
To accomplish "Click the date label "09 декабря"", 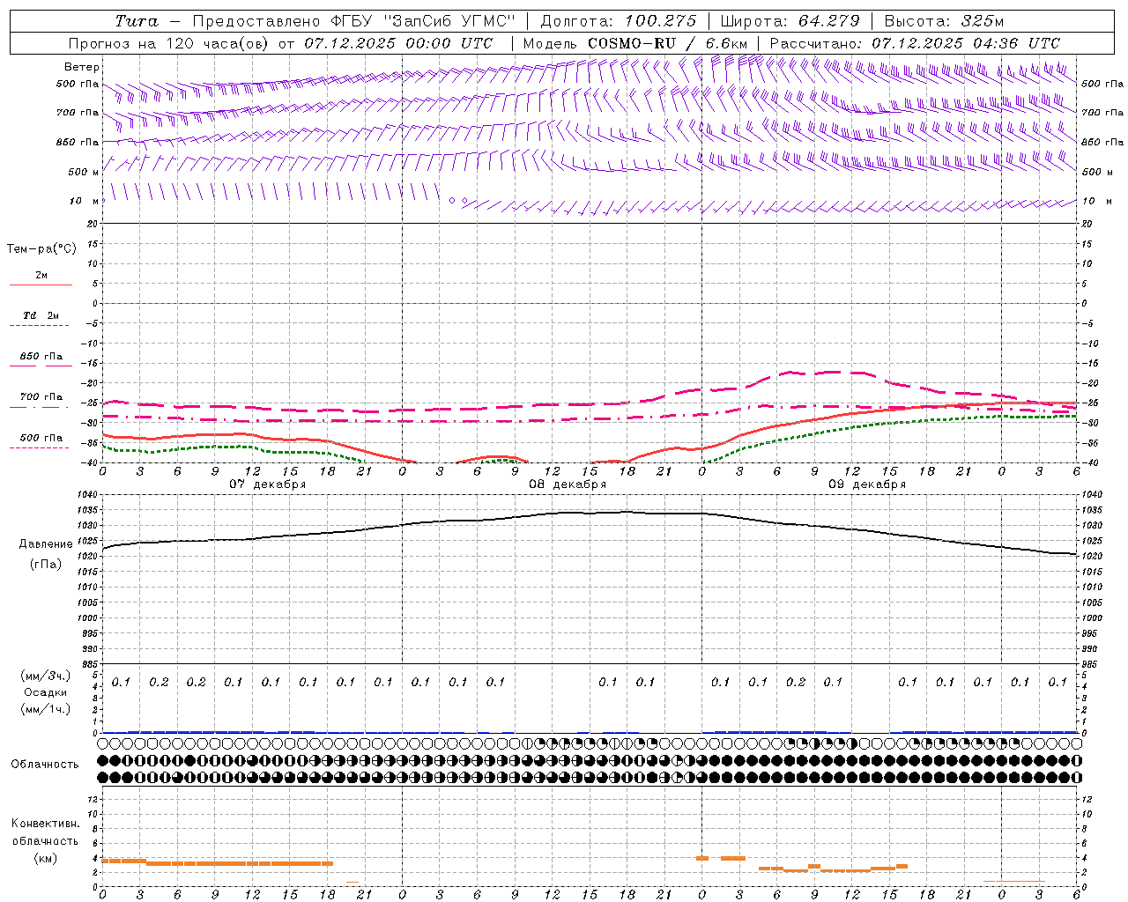I will (867, 484).
